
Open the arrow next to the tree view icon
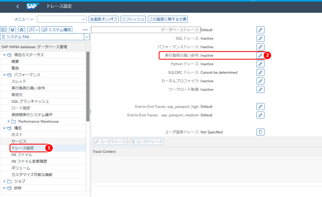(37, 30)
